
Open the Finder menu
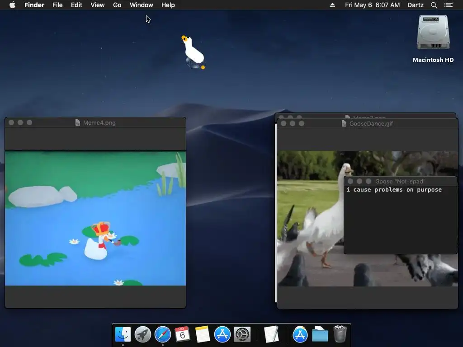point(34,5)
